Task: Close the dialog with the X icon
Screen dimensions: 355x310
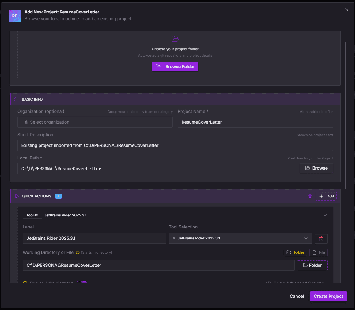Action: pos(347,10)
